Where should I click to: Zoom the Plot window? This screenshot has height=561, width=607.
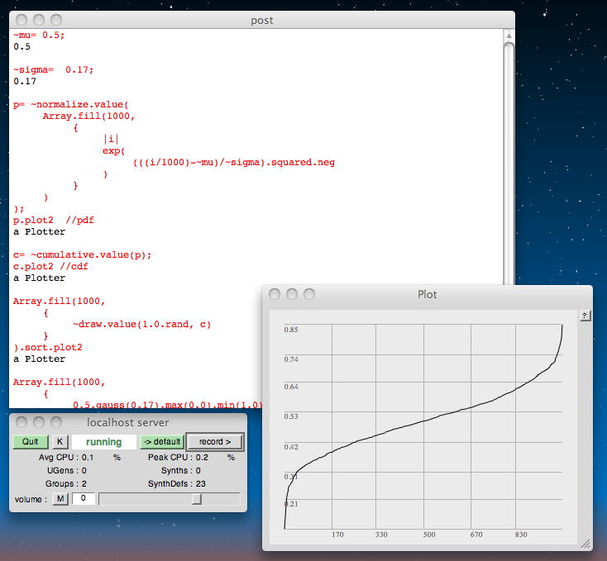pyautogui.click(x=309, y=294)
